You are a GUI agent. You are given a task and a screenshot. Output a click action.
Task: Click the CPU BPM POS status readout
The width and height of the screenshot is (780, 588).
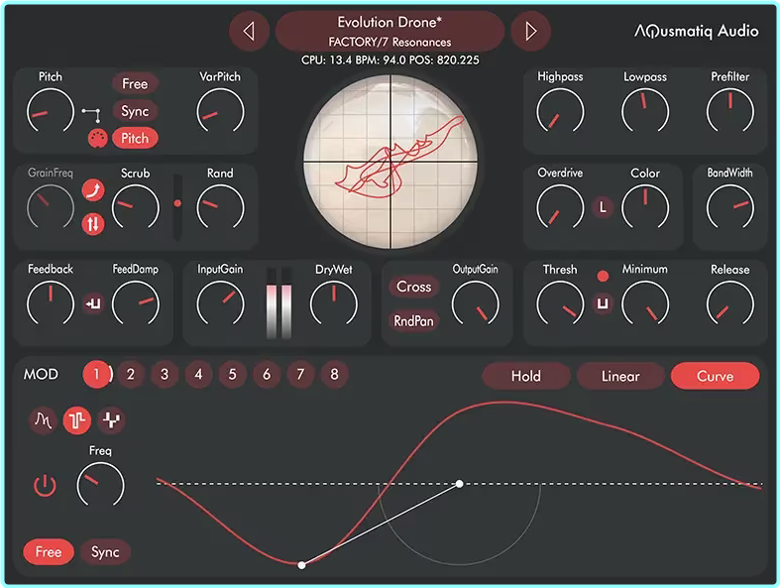point(390,60)
